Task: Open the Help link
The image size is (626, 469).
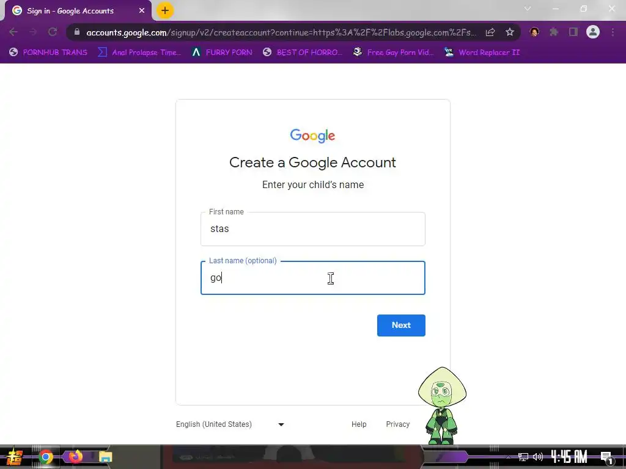Action: [359, 424]
